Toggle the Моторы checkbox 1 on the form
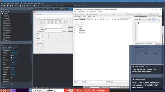This screenshot has height=92, width=165. 41,21
